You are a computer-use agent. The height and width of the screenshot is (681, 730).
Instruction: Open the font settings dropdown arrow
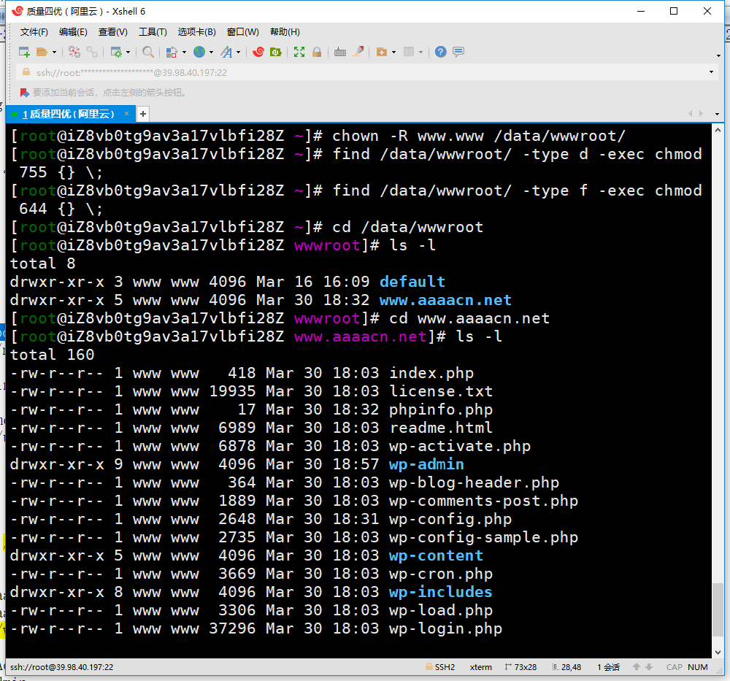[x=239, y=53]
